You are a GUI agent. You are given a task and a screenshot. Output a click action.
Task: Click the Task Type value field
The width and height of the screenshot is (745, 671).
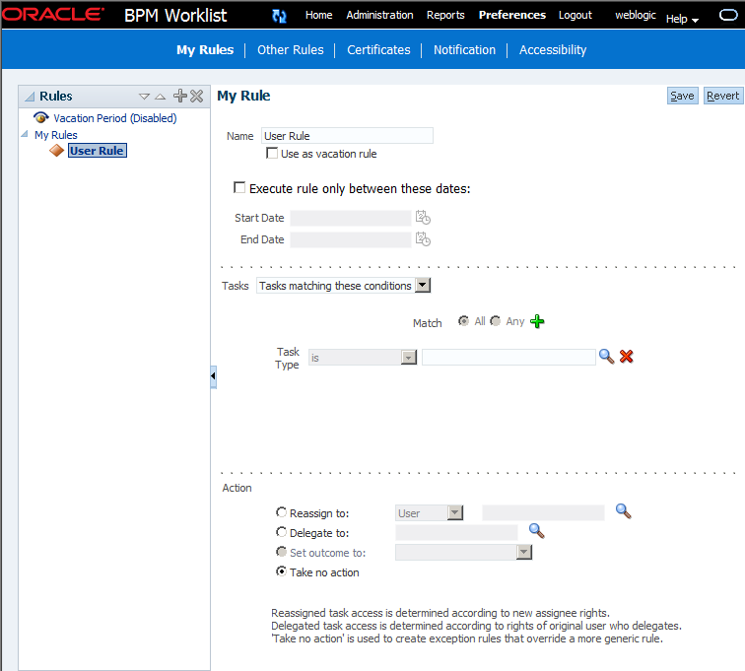point(508,358)
